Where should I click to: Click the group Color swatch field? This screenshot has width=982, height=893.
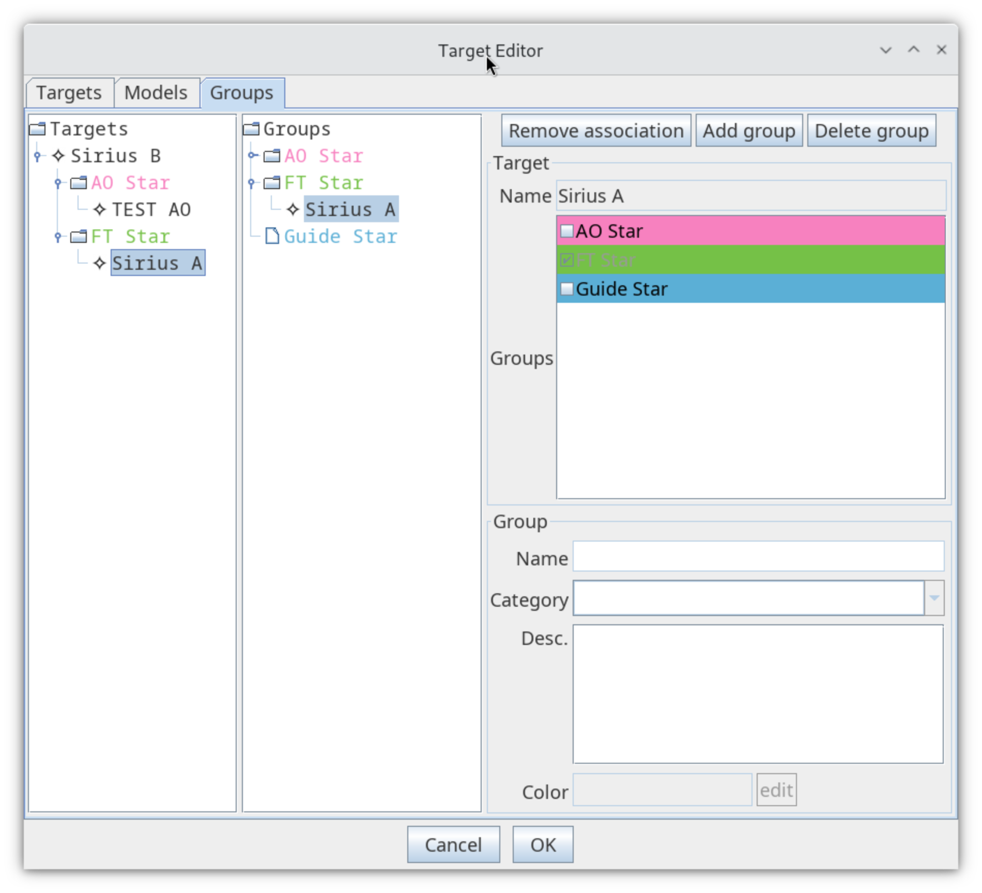point(662,790)
